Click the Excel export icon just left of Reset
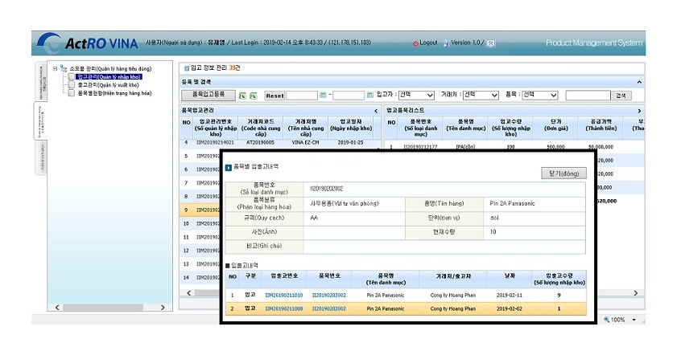681x355 pixels. point(254,96)
